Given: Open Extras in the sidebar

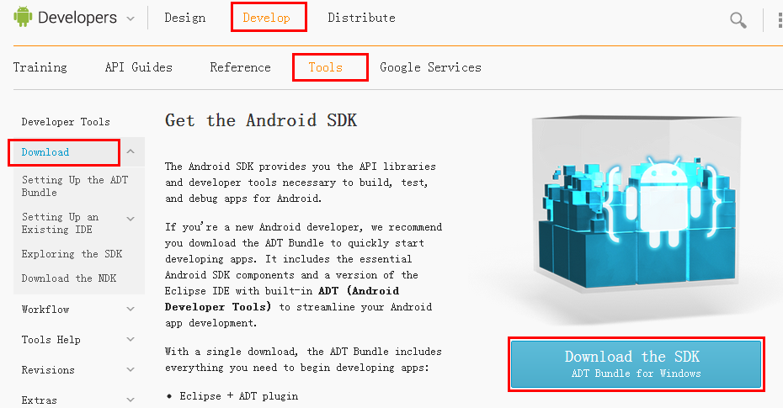Looking at the screenshot, I should [39, 400].
